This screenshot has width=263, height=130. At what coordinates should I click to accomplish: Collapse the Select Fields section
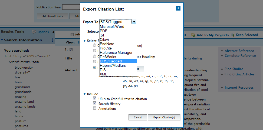(84, 41)
